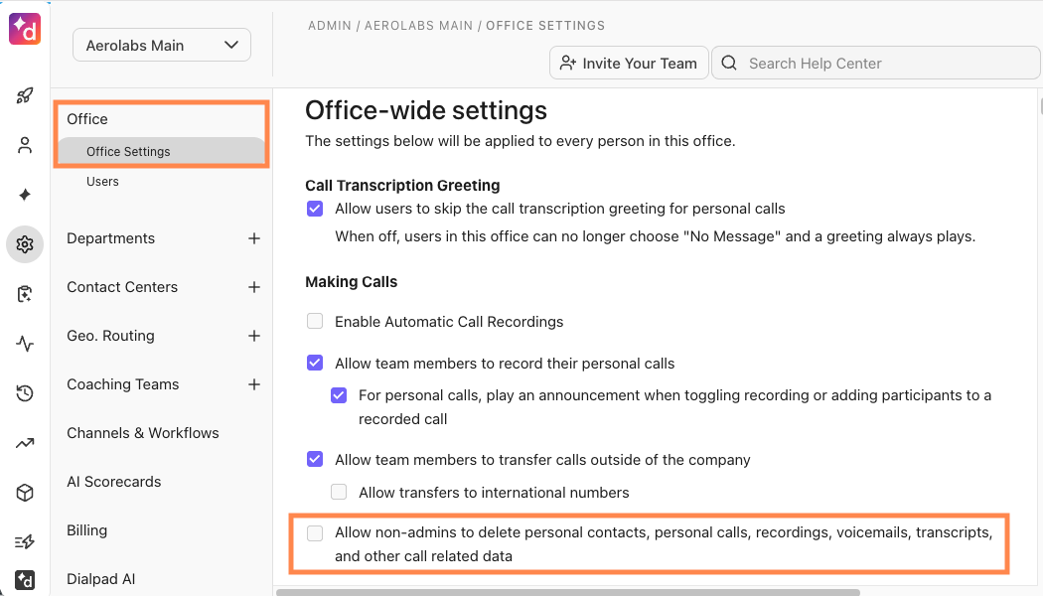
Task: Click the magnifier icon in help search
Action: [x=729, y=64]
